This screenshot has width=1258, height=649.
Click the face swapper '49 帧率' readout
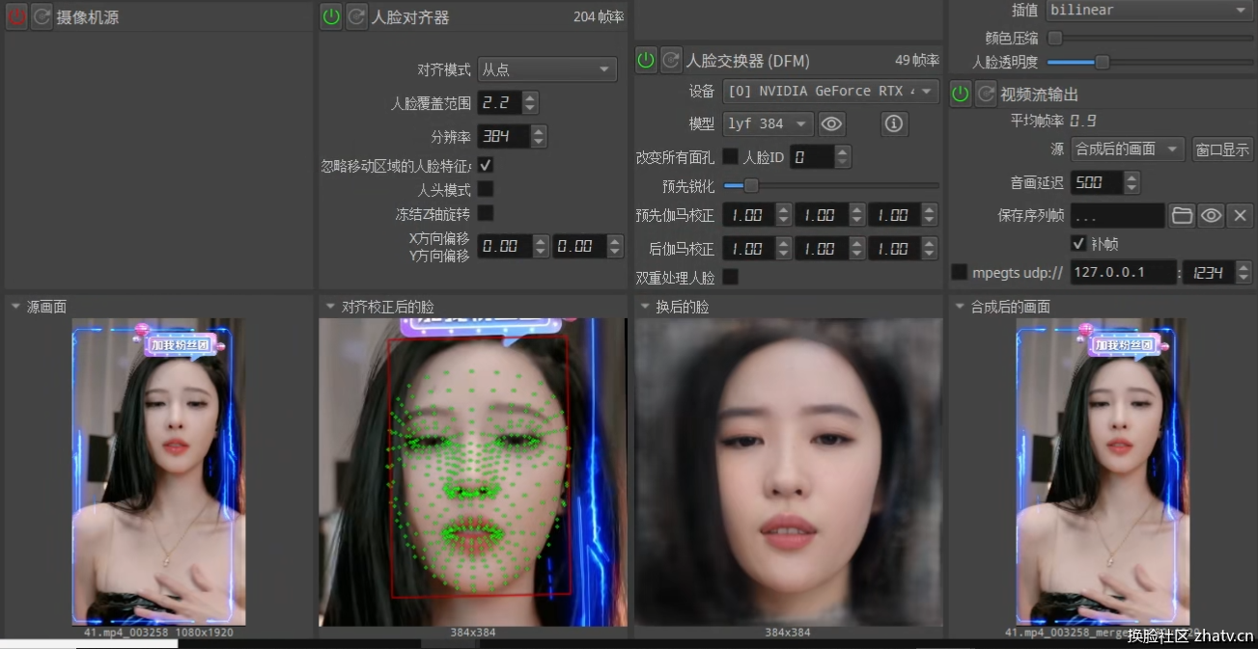click(x=917, y=60)
